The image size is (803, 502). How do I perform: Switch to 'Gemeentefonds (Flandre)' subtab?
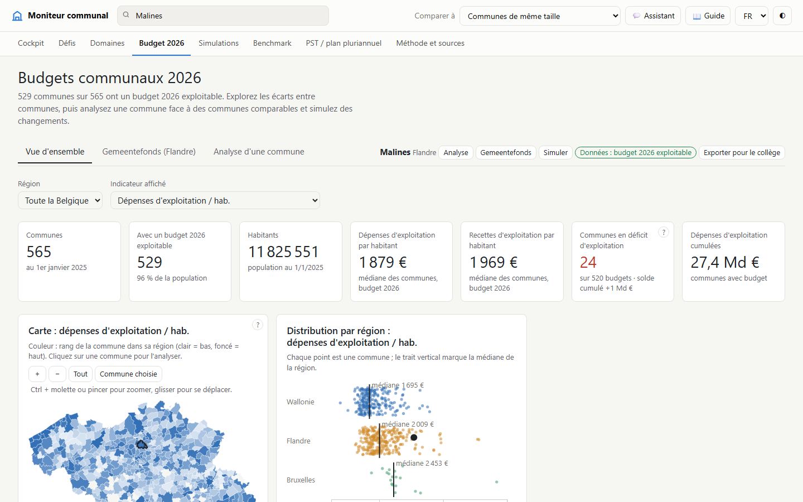point(149,152)
